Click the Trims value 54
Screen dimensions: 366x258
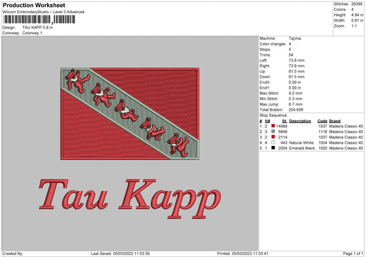point(291,55)
